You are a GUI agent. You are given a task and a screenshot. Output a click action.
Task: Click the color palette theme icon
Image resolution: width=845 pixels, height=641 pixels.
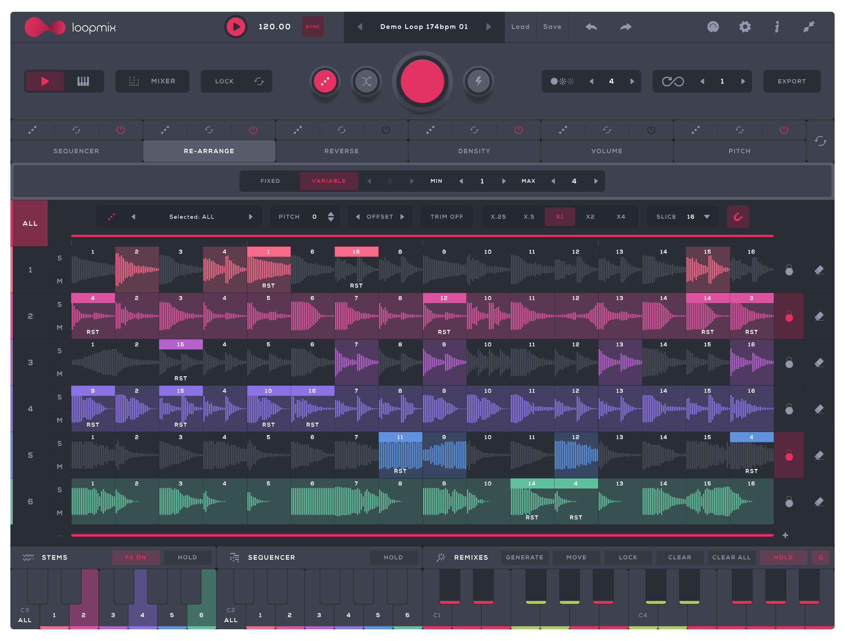pyautogui.click(x=712, y=27)
